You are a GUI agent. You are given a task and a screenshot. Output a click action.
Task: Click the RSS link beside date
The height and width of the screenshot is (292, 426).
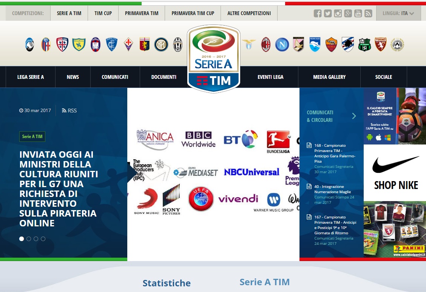coord(69,111)
